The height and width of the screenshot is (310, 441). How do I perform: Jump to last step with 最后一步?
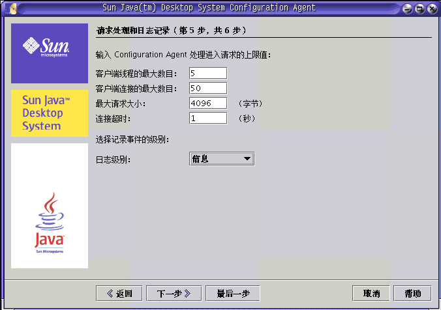pyautogui.click(x=233, y=294)
